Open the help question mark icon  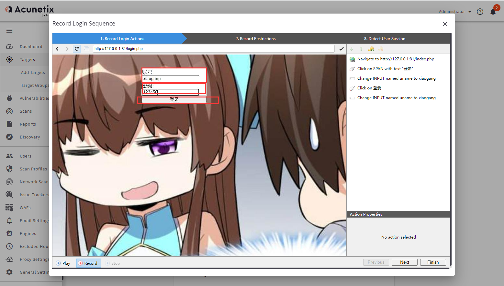tap(480, 12)
